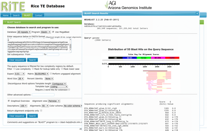Open the Matrix BLOSUM62 dropdown

(x=41, y=73)
